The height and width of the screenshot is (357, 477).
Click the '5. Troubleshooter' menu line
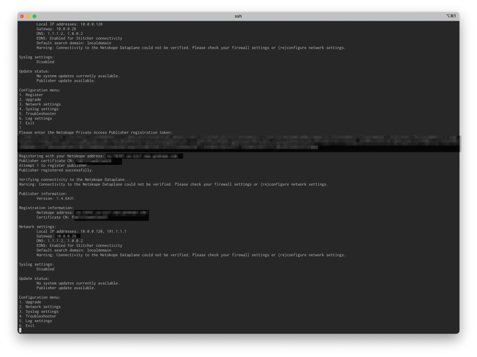[38, 114]
